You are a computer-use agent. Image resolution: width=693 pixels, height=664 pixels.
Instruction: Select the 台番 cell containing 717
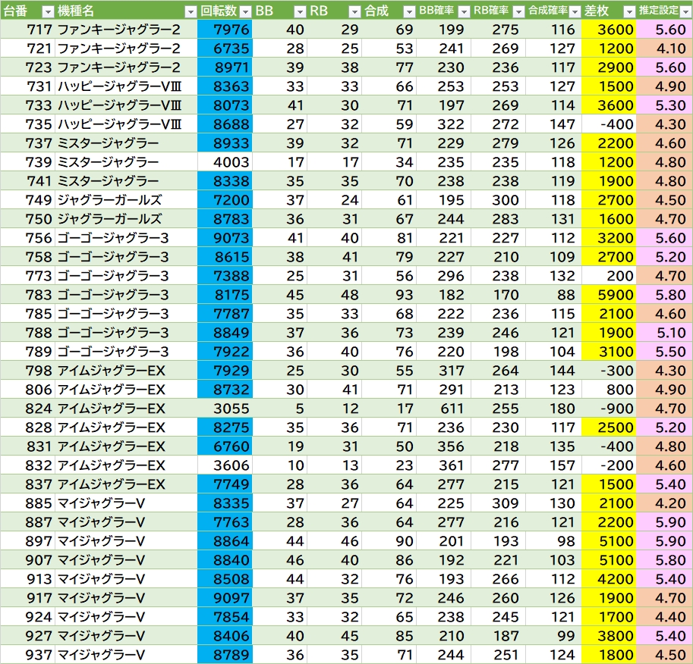[x=27, y=30]
